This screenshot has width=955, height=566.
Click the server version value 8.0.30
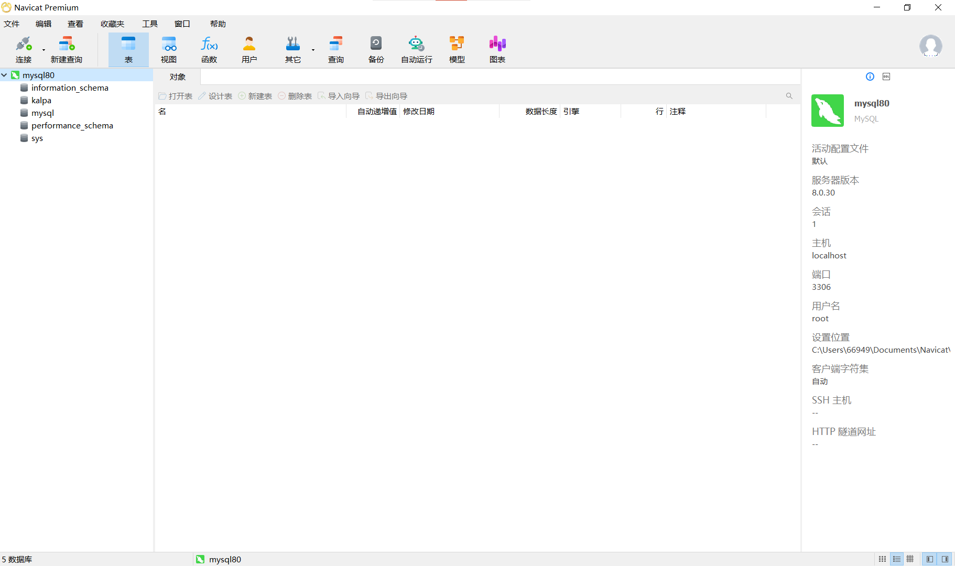(x=823, y=192)
